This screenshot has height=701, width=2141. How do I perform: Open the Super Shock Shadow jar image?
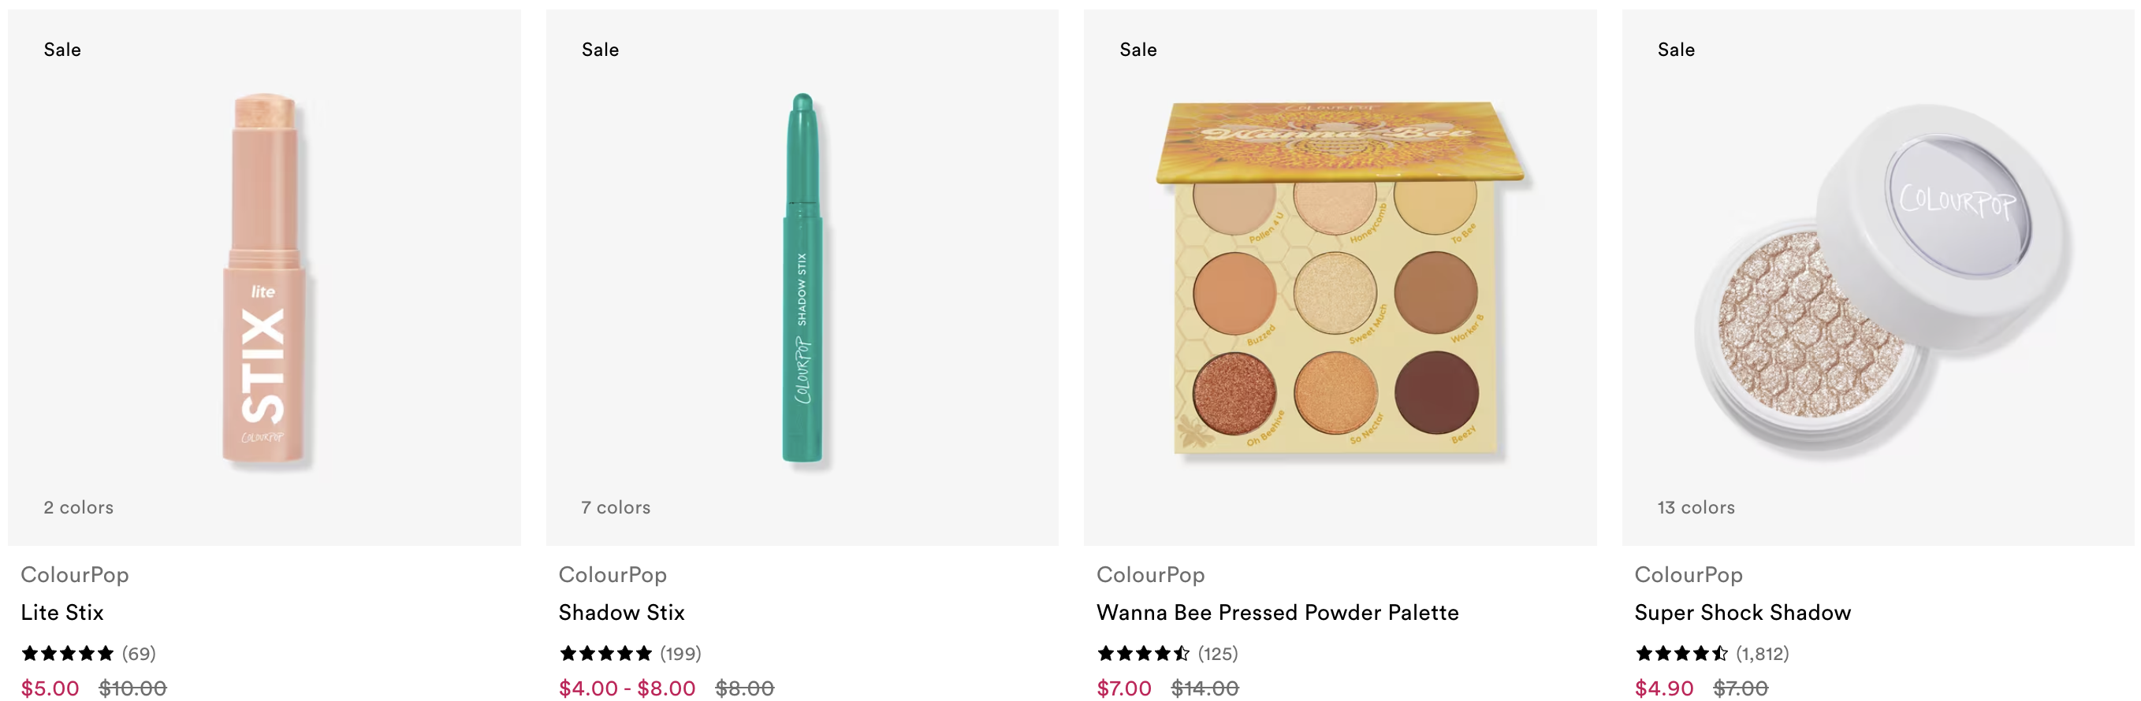coord(1878,277)
